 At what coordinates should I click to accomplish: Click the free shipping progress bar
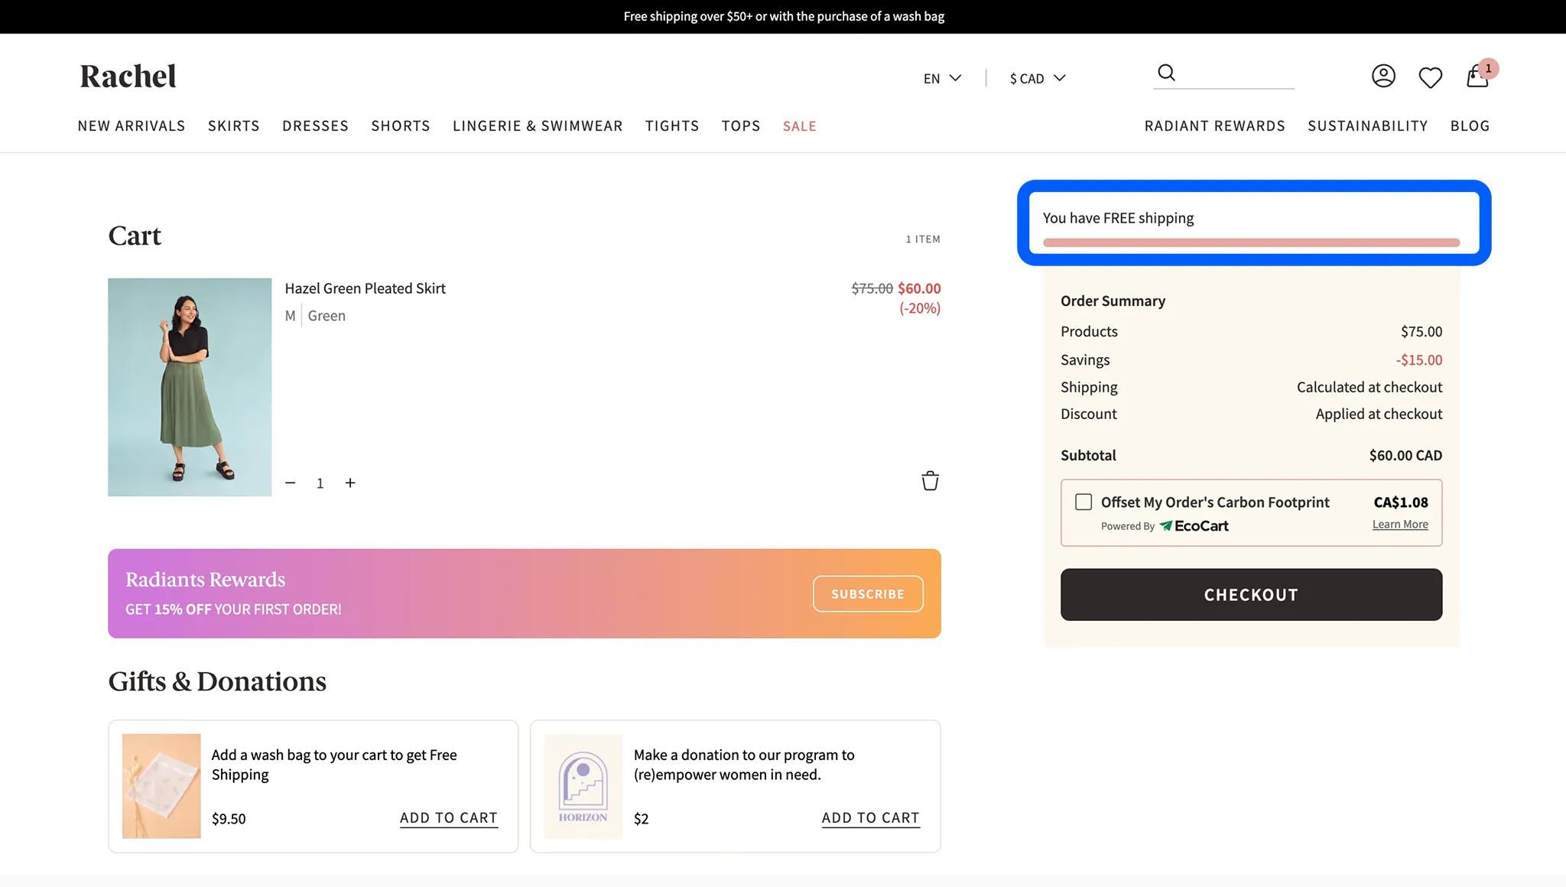[x=1251, y=243]
